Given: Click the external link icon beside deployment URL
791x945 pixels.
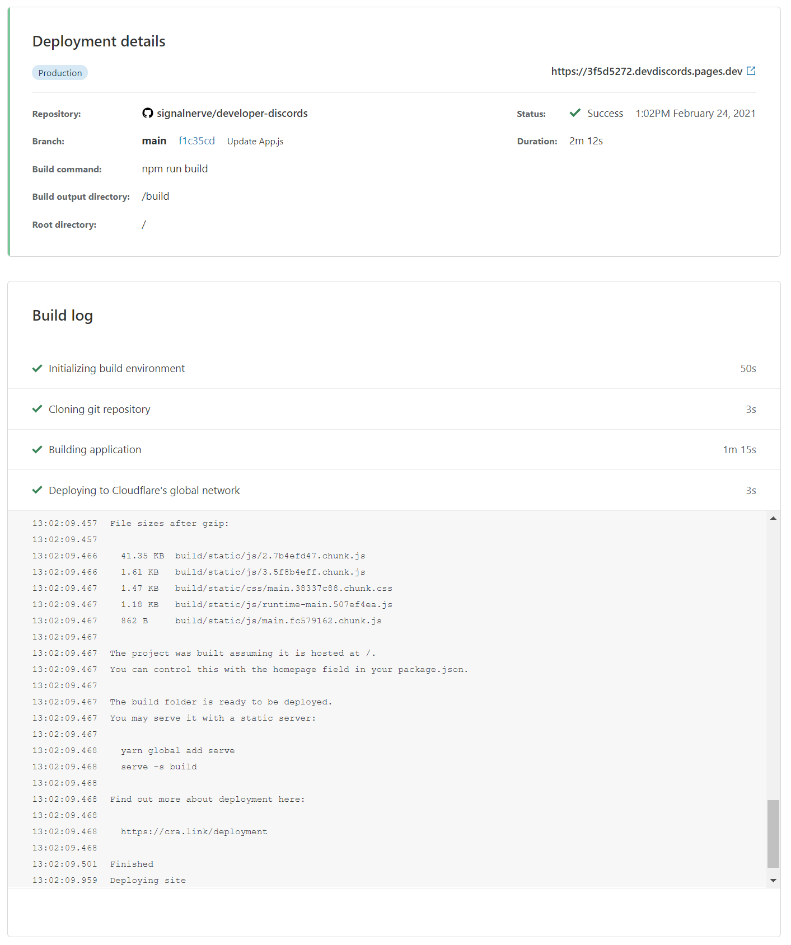Looking at the screenshot, I should click(751, 71).
